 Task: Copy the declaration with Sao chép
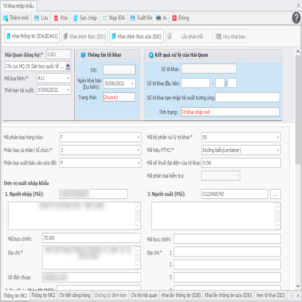tap(76, 18)
